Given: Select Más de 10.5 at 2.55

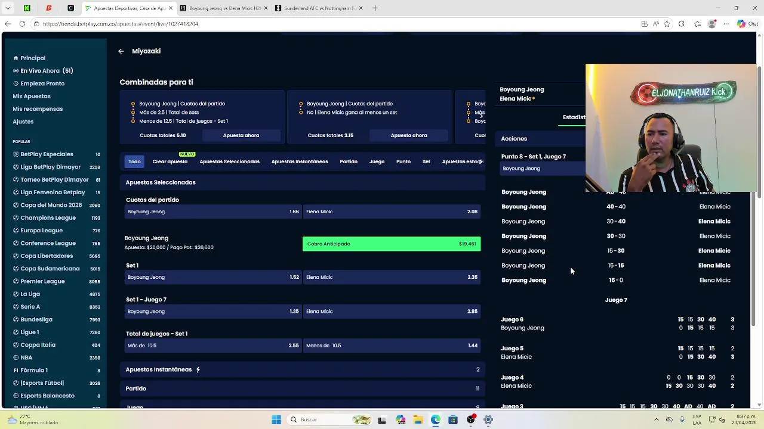Looking at the screenshot, I should pos(212,346).
